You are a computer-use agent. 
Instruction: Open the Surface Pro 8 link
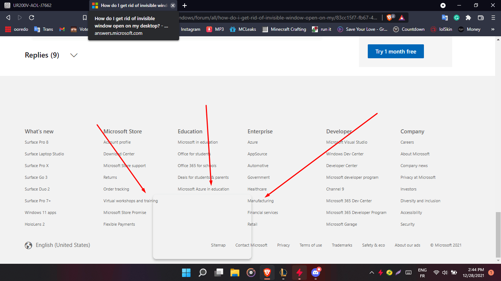click(x=37, y=142)
